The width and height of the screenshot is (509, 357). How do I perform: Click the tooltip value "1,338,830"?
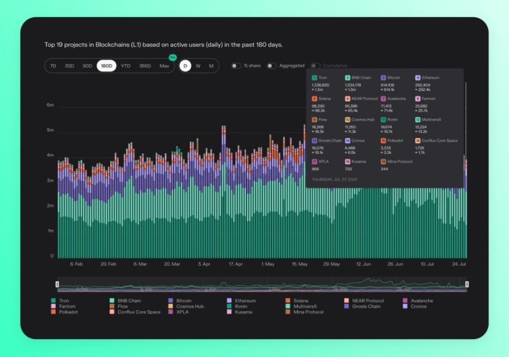pos(321,85)
